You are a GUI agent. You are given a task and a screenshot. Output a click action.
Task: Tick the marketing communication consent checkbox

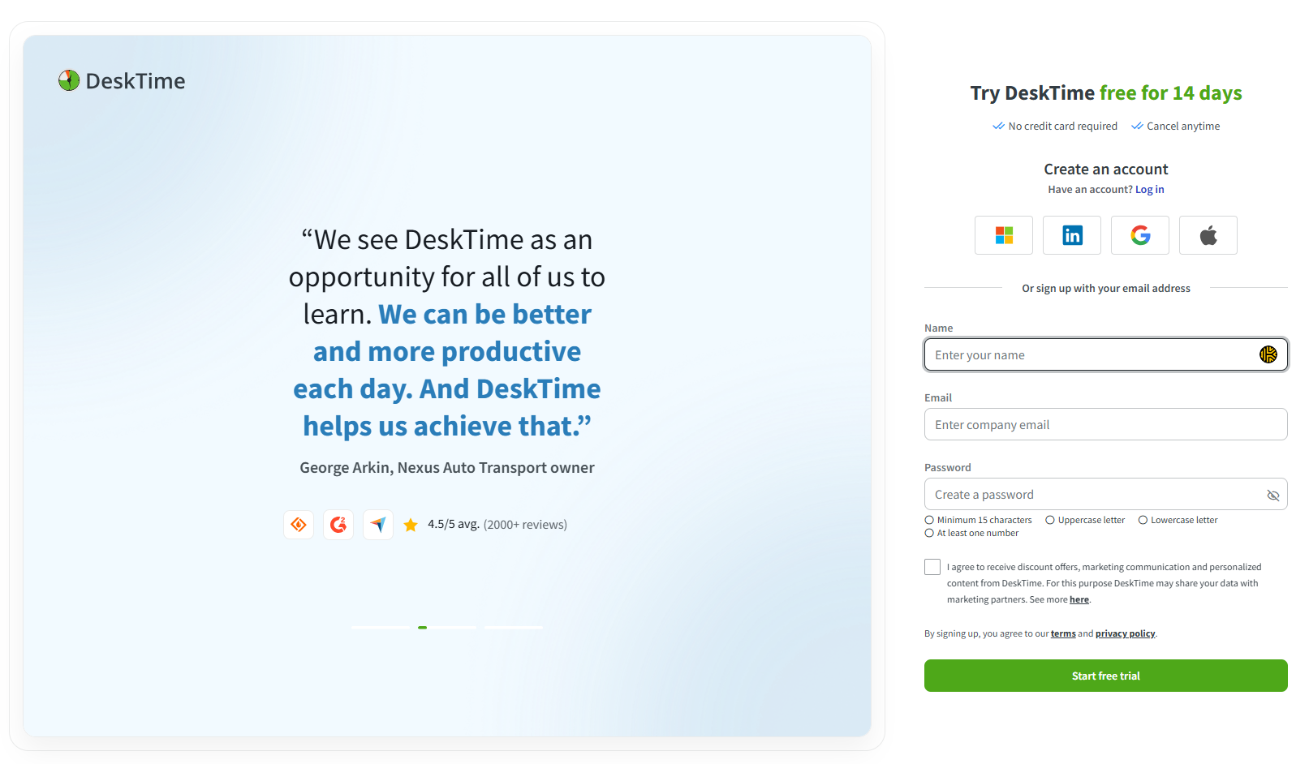click(x=932, y=567)
